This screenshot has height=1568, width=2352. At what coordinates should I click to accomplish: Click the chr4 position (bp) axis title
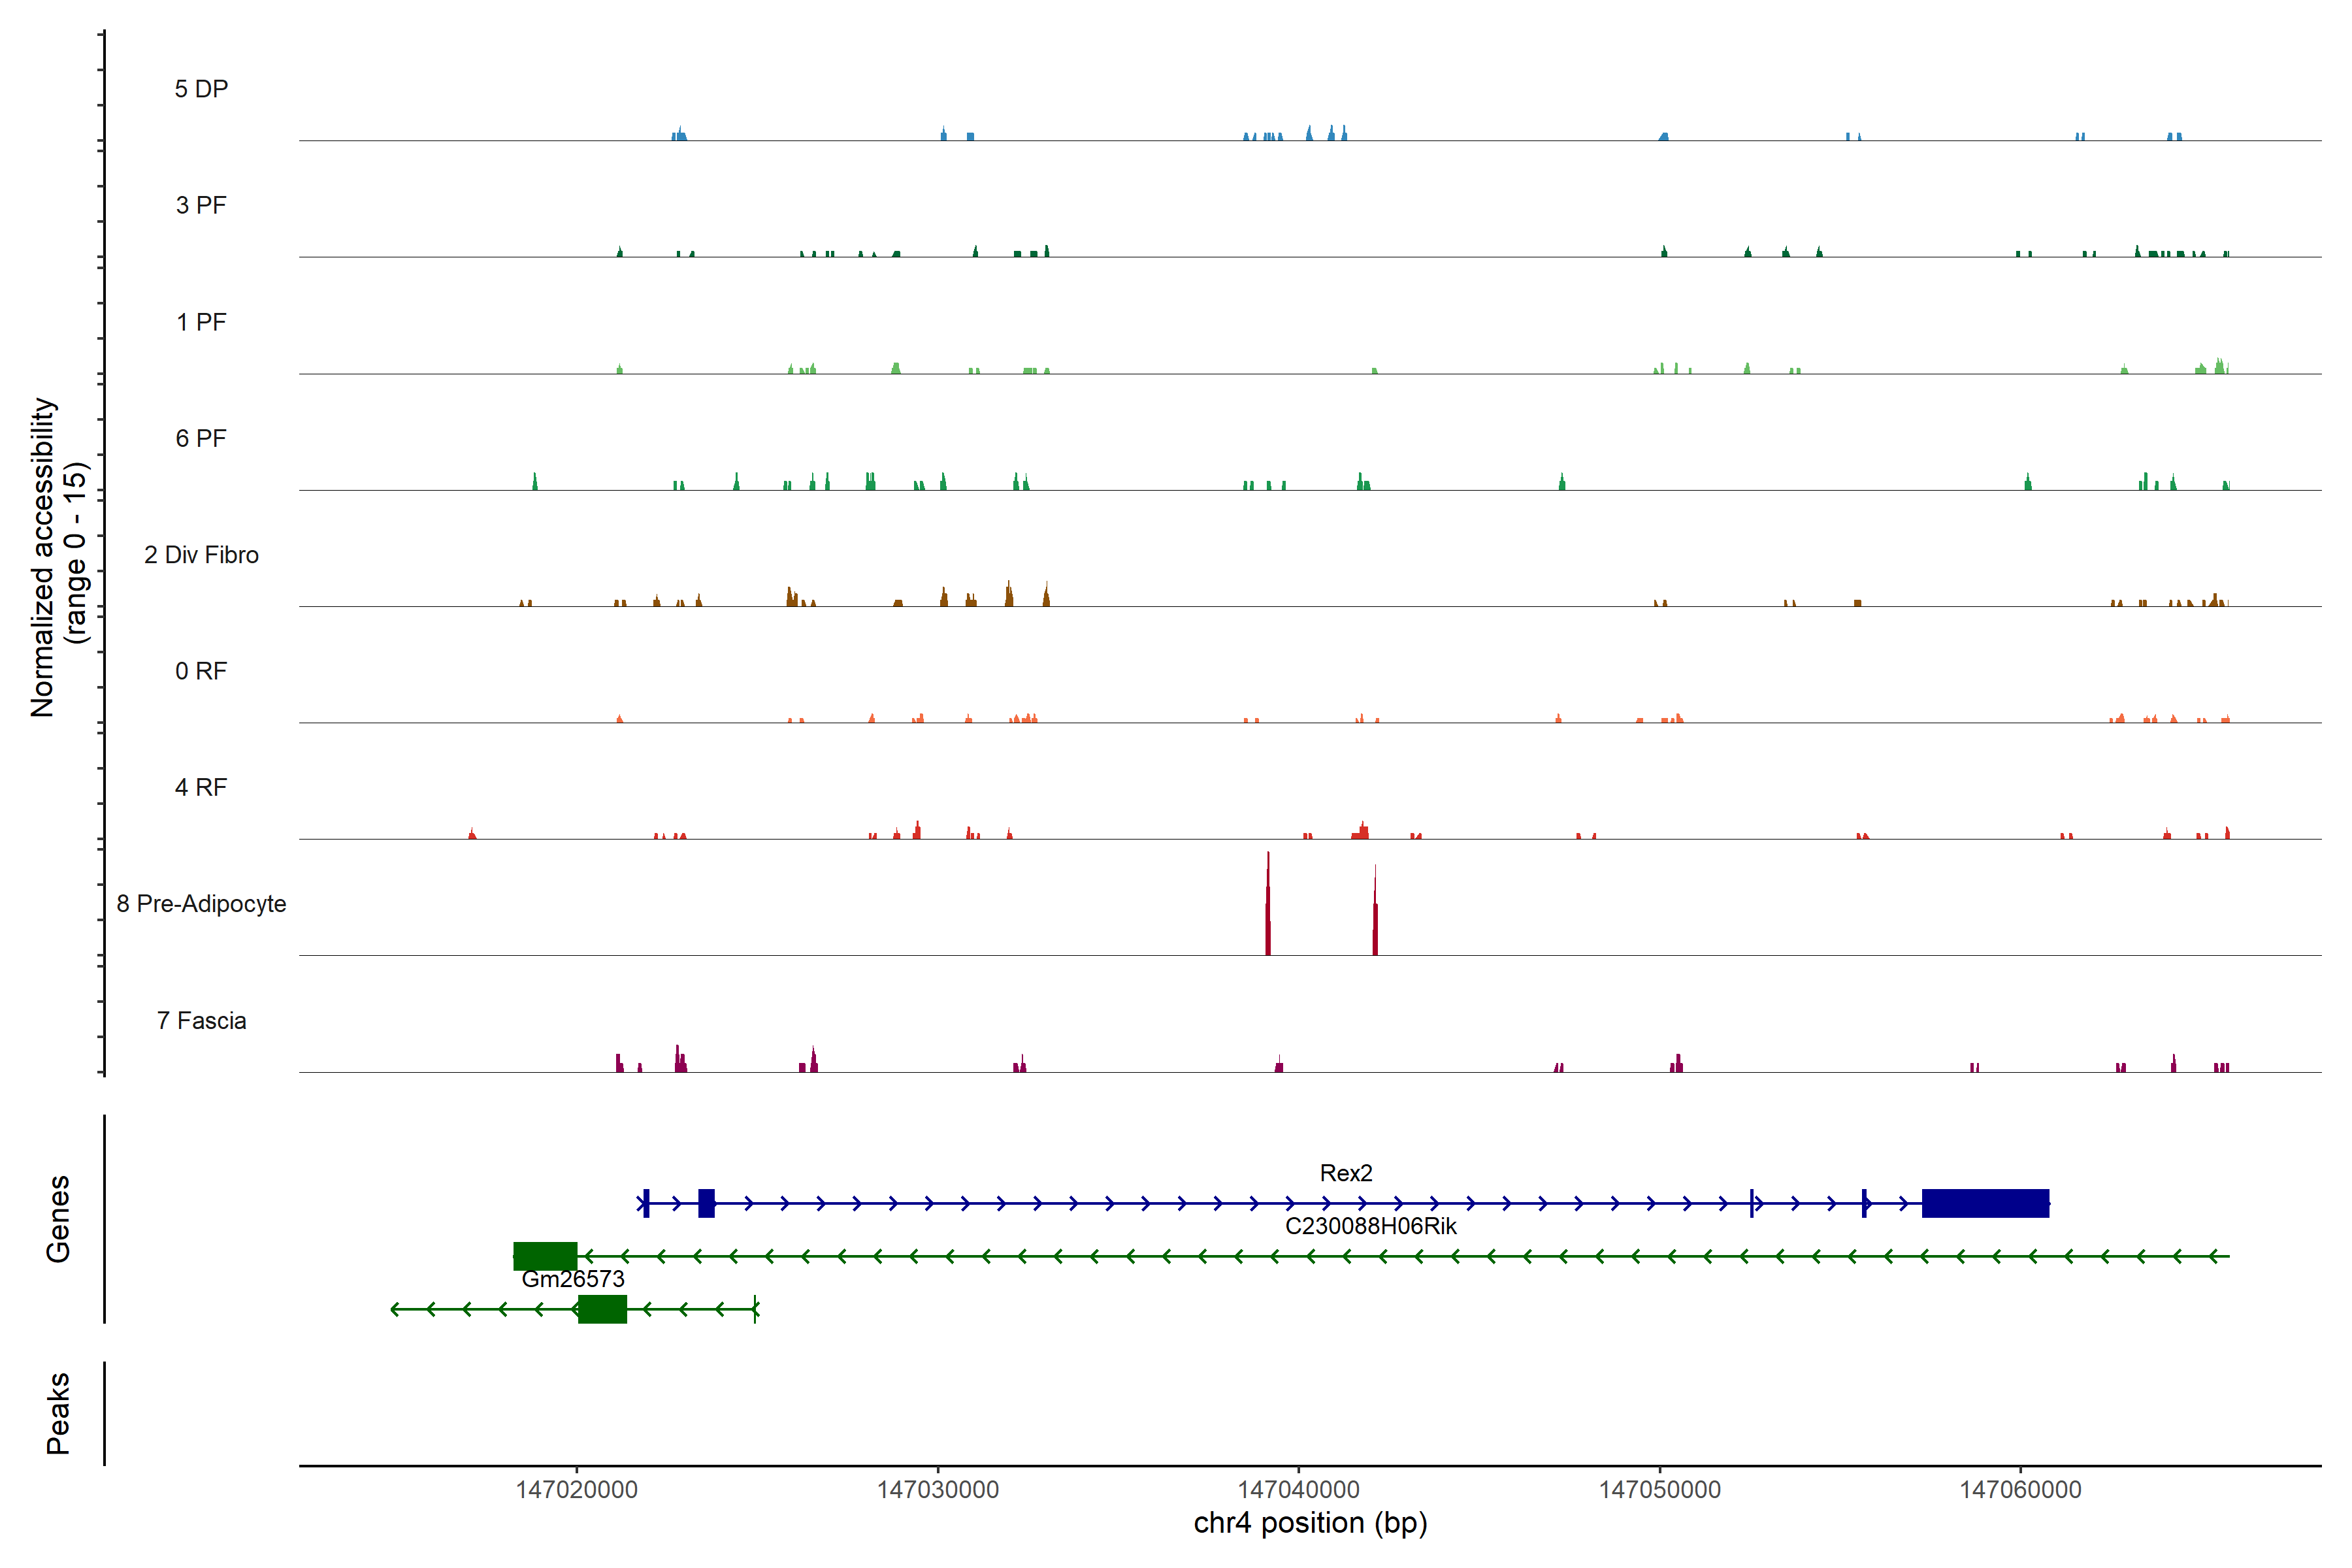click(1310, 1523)
